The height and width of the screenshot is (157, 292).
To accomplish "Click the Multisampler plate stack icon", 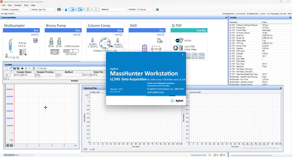I will click(23, 52).
